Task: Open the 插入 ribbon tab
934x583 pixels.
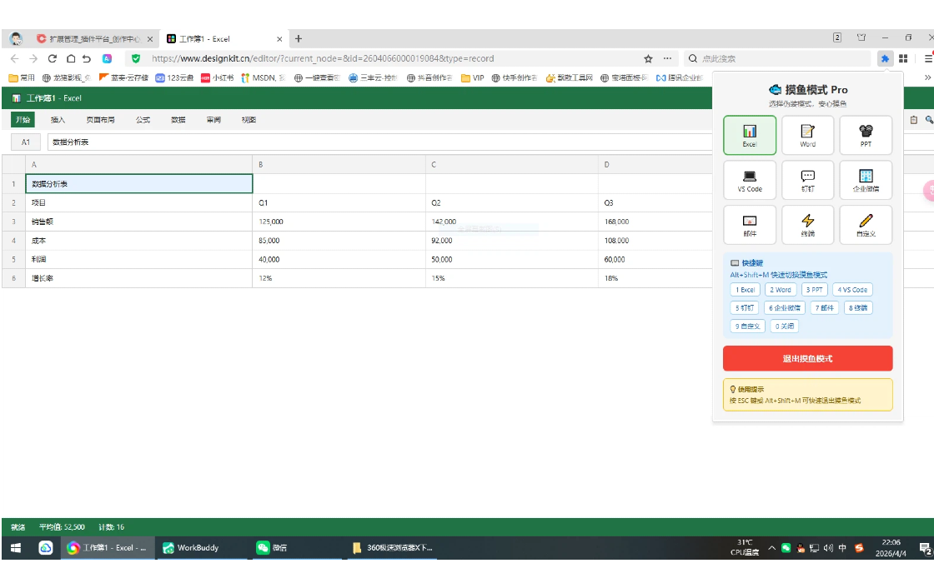Action: coord(58,120)
